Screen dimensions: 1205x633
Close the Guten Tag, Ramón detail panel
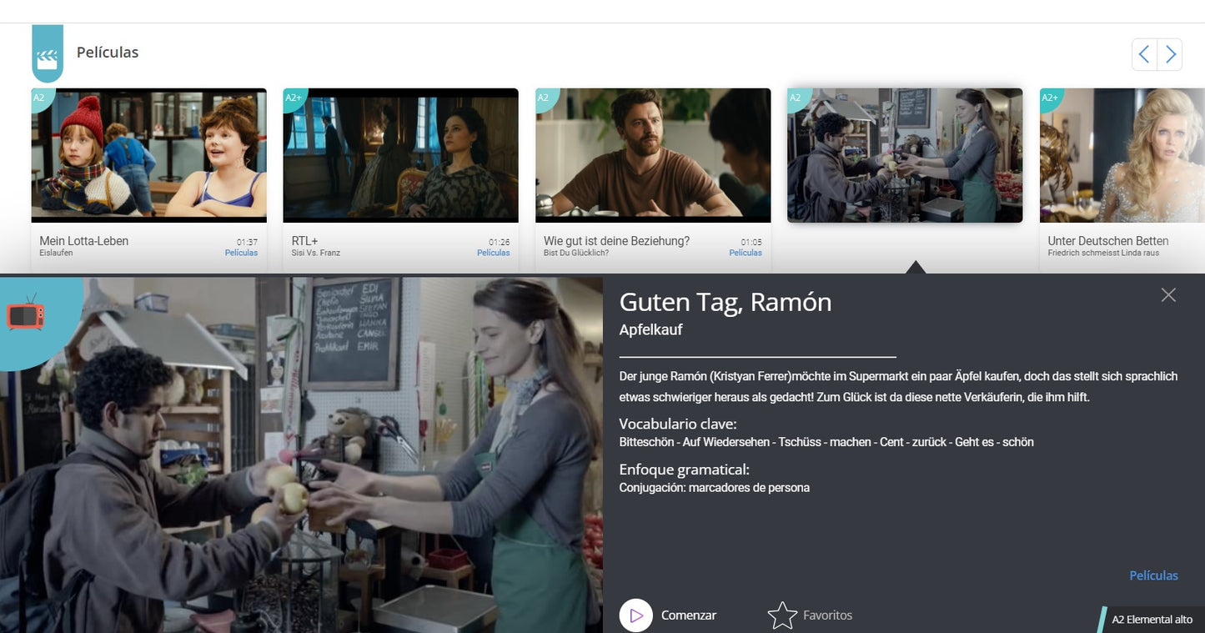(x=1168, y=294)
